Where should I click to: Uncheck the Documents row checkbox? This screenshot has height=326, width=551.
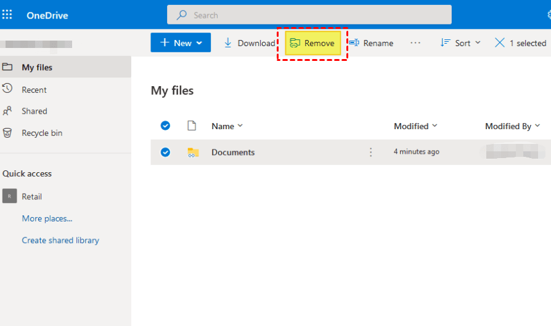click(165, 152)
